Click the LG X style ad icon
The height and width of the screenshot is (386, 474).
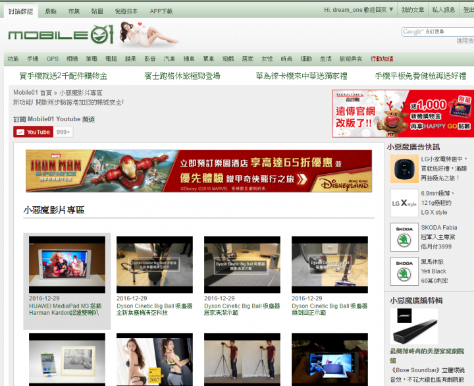404,203
